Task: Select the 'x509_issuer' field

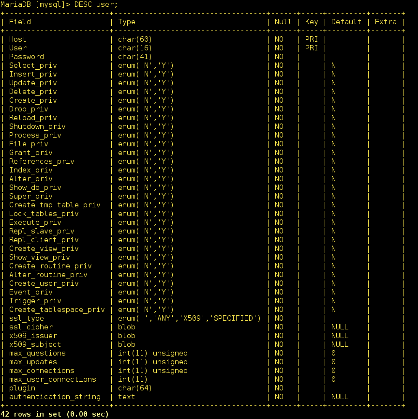Action: pos(33,336)
